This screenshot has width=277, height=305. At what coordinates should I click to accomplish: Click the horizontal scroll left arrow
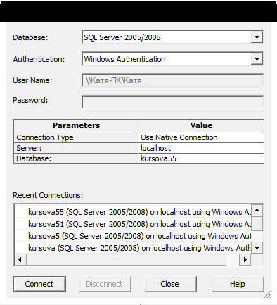[x=20, y=259]
